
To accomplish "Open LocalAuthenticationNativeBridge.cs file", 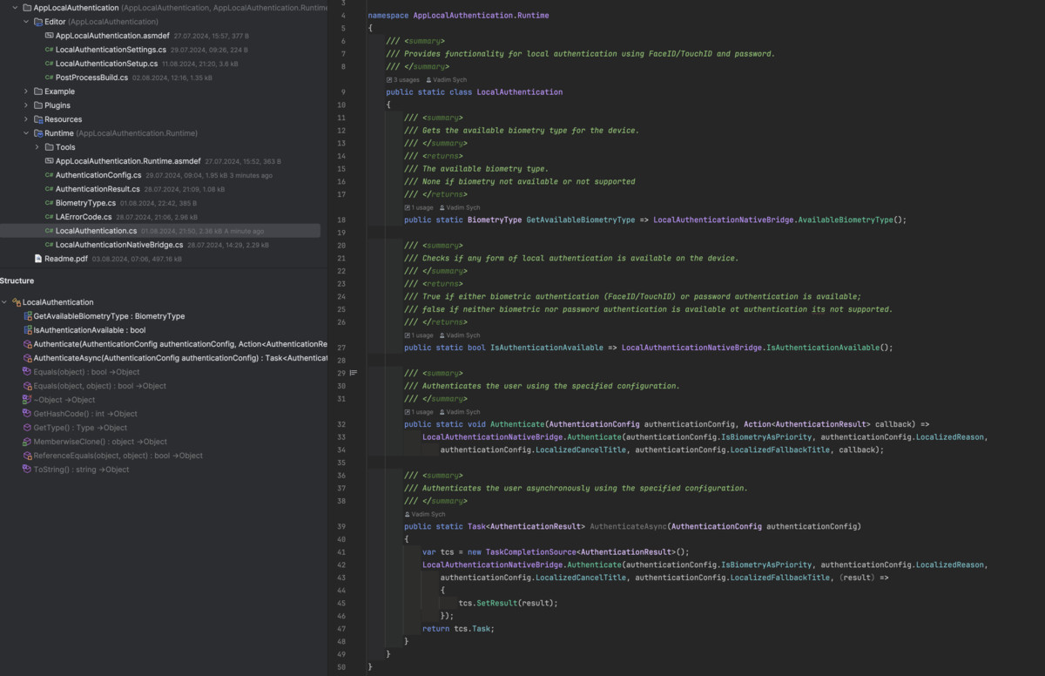I will point(118,245).
